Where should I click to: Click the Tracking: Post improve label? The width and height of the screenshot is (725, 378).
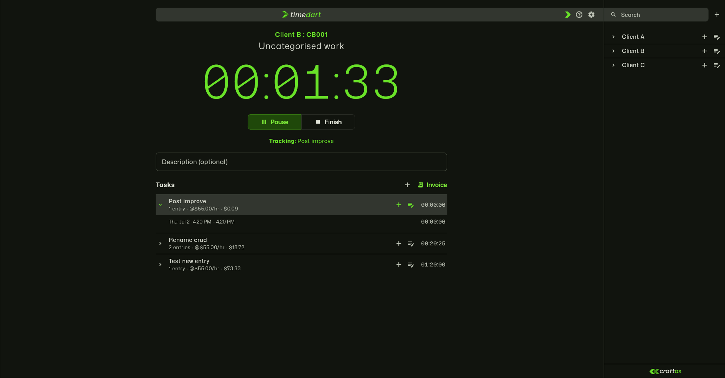coord(301,141)
